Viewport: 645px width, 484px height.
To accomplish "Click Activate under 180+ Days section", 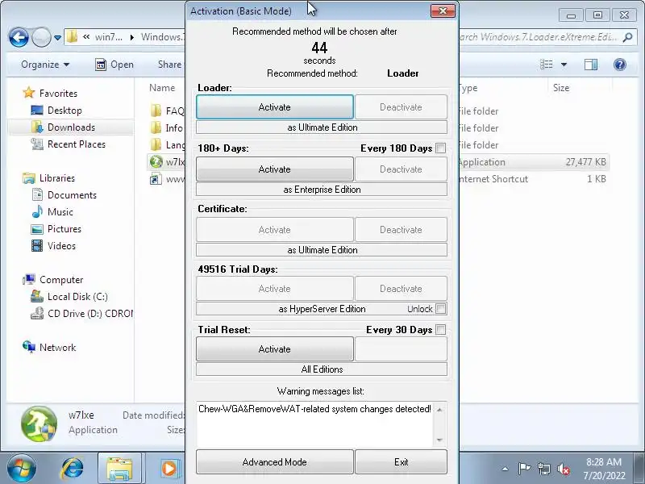I will point(274,169).
